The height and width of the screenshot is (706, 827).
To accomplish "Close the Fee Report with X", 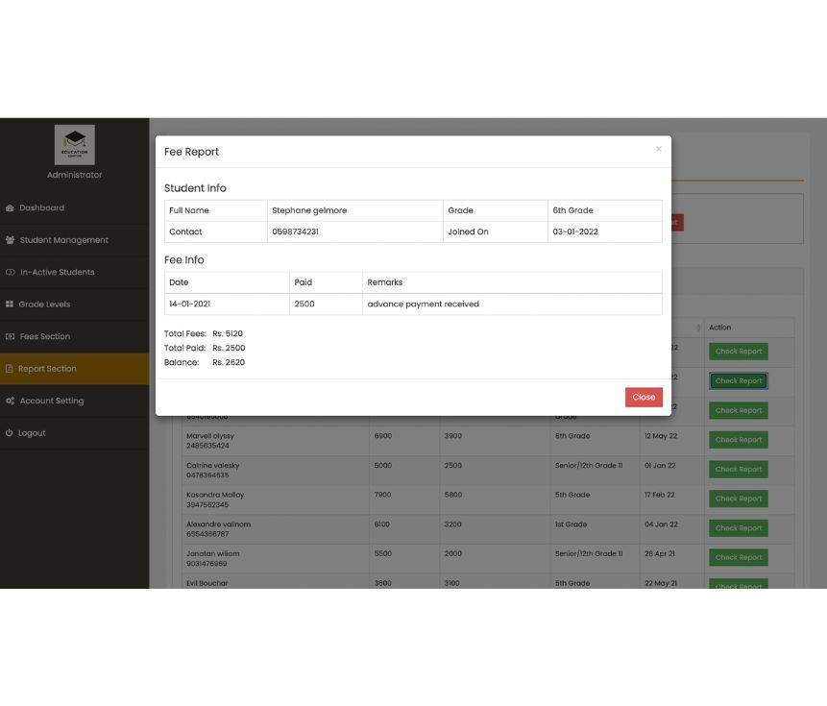I will (658, 149).
